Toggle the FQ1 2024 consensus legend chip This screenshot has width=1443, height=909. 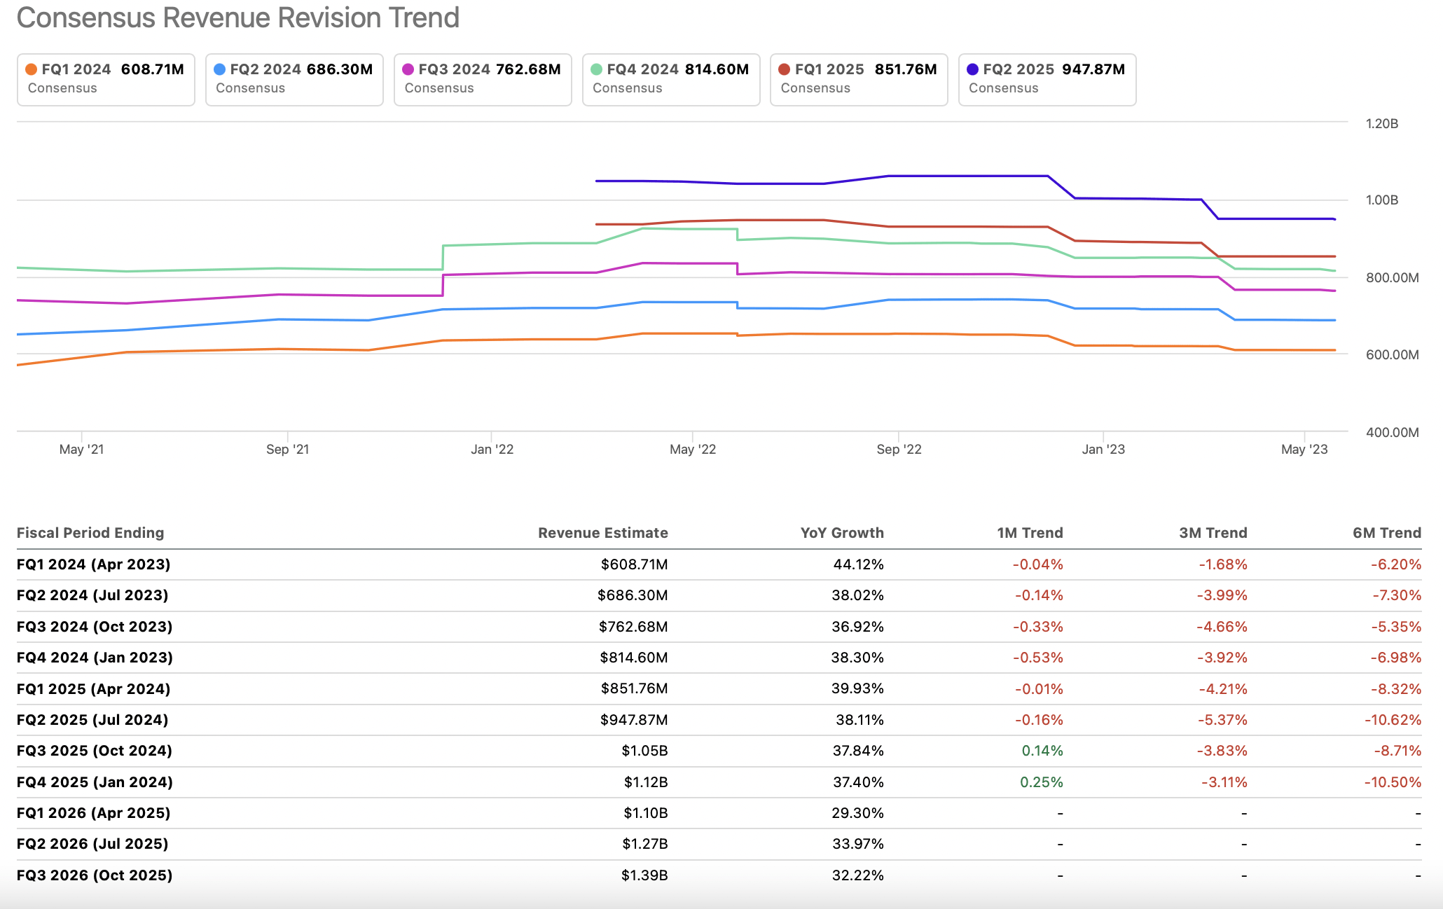tap(105, 79)
